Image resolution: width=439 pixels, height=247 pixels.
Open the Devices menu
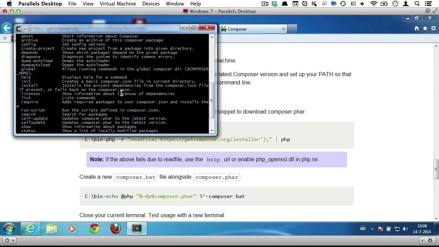(151, 4)
